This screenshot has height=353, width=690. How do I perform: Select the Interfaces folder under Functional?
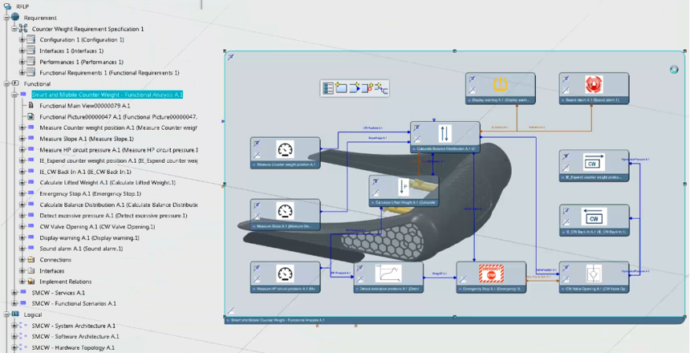[52, 270]
